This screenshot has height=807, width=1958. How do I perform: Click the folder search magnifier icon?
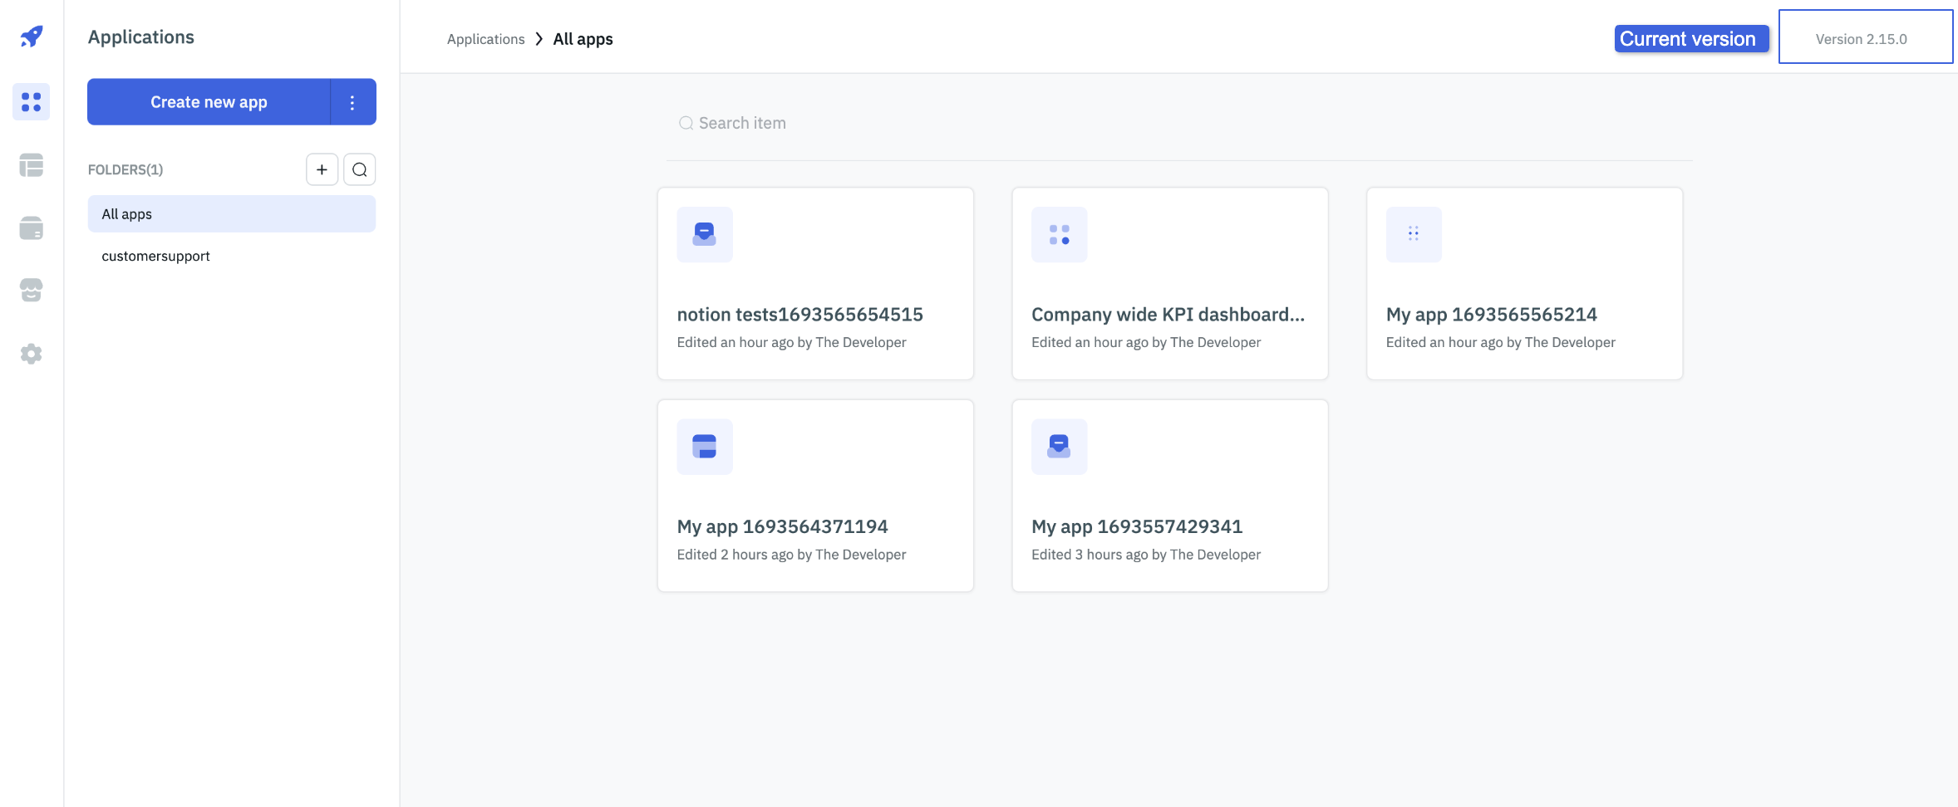coord(359,169)
